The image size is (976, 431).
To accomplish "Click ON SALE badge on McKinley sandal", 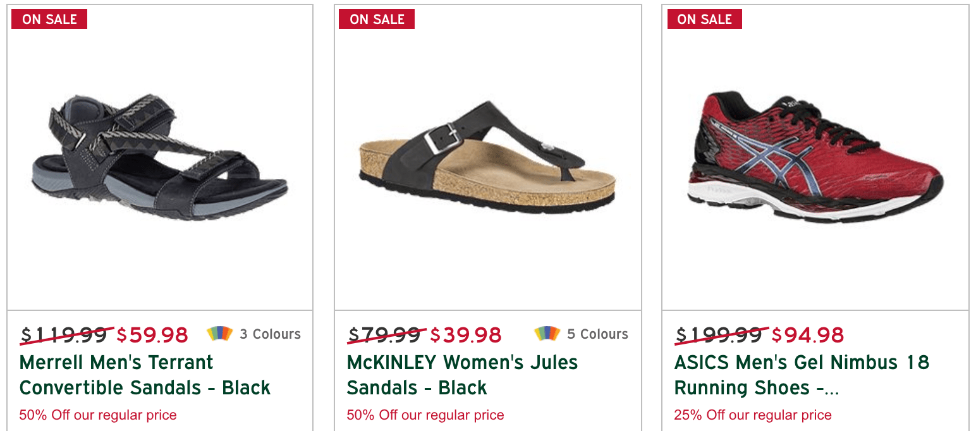I will [x=377, y=19].
